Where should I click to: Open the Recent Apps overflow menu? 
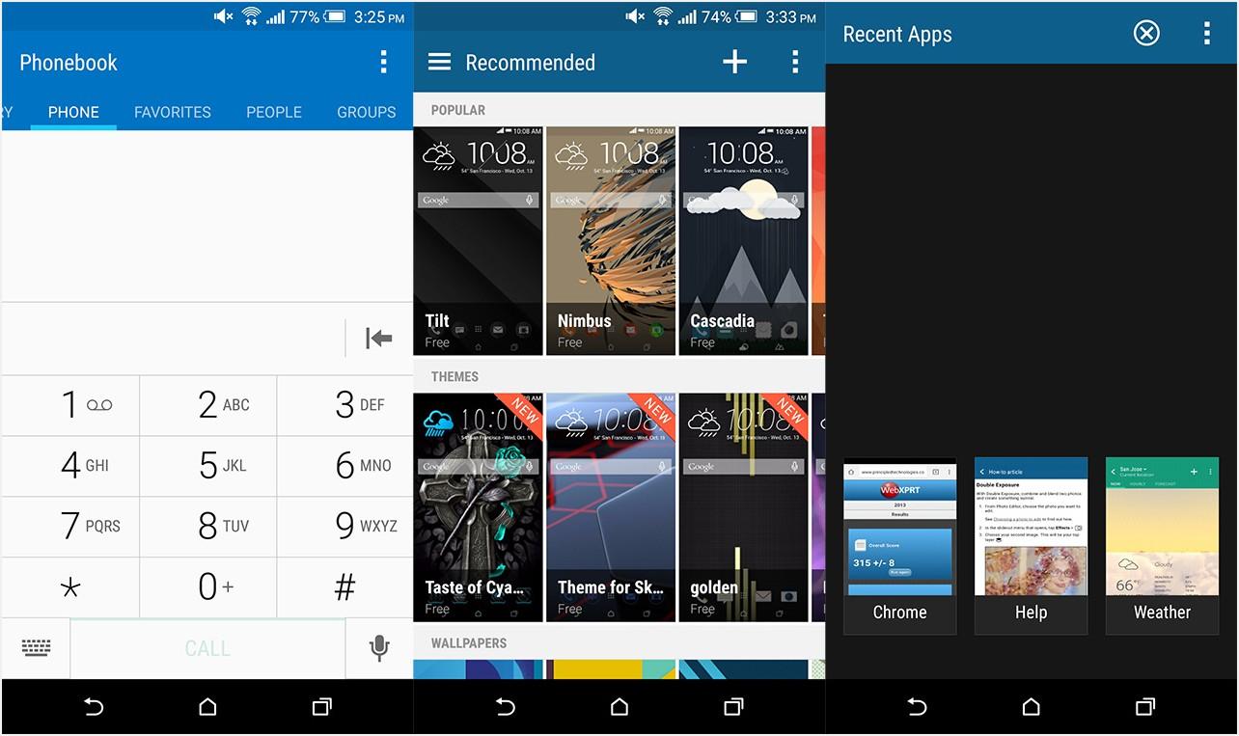click(1206, 34)
